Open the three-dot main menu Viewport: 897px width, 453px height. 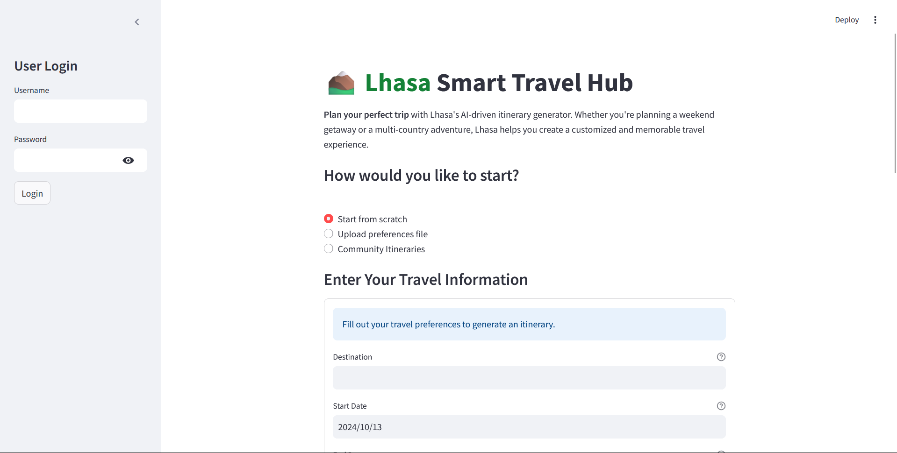pyautogui.click(x=875, y=20)
